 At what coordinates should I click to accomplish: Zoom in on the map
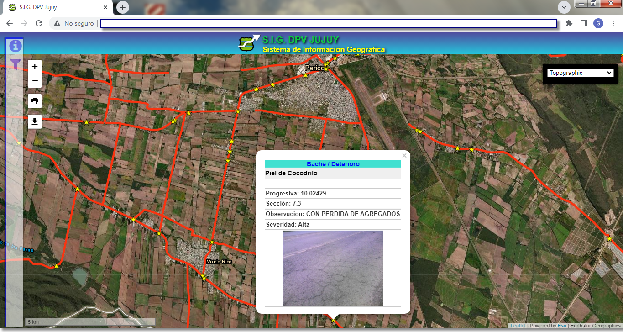(x=35, y=67)
